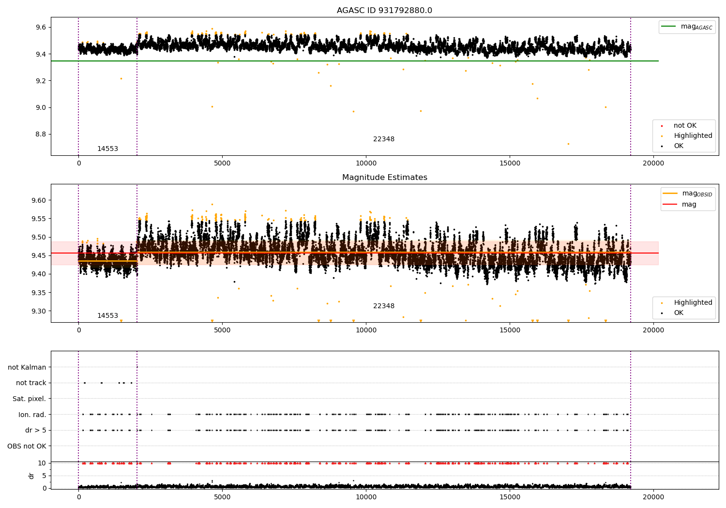
Task: Select the mag AGASC green line legend entry
Action: (x=687, y=27)
